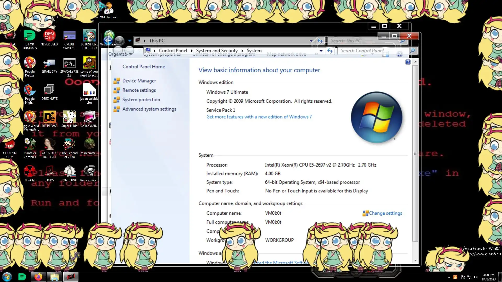The height and width of the screenshot is (282, 502).
Task: Open Advanced system settings
Action: click(149, 109)
